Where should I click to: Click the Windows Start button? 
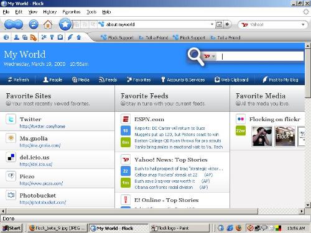(11, 228)
